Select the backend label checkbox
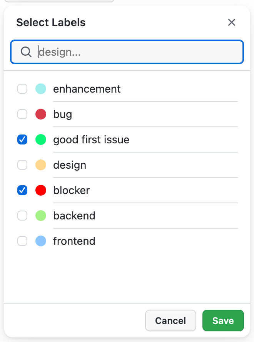 click(x=22, y=216)
